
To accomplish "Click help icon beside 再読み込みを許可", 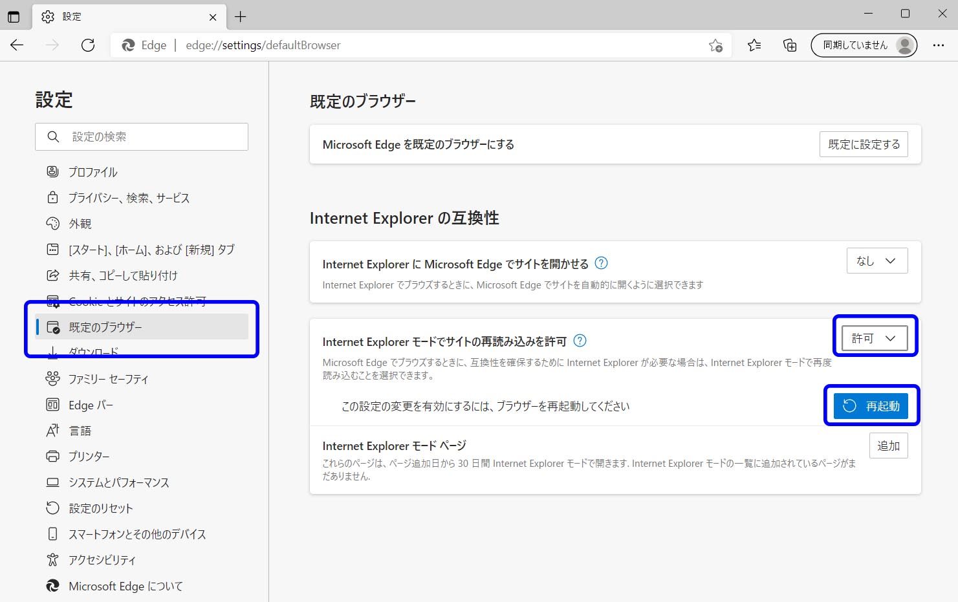I will 580,341.
